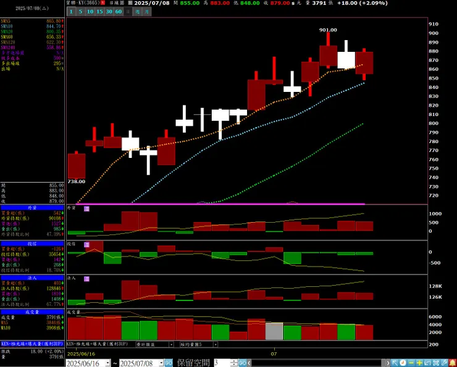Screen dimensions: 457x367
Task: Click the 外資 label inside the foreign chart
Action: (x=72, y=208)
